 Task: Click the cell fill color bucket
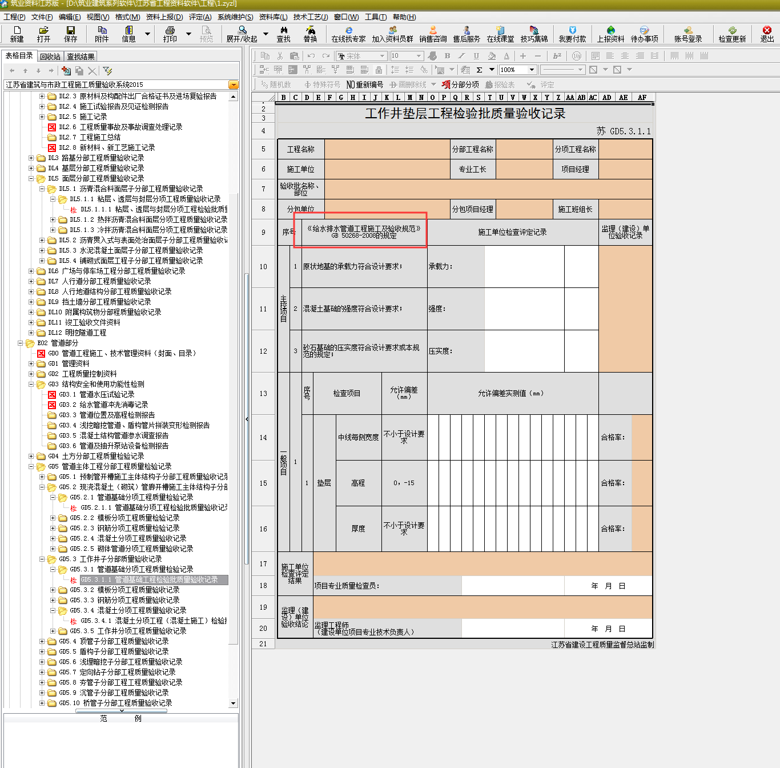point(492,56)
